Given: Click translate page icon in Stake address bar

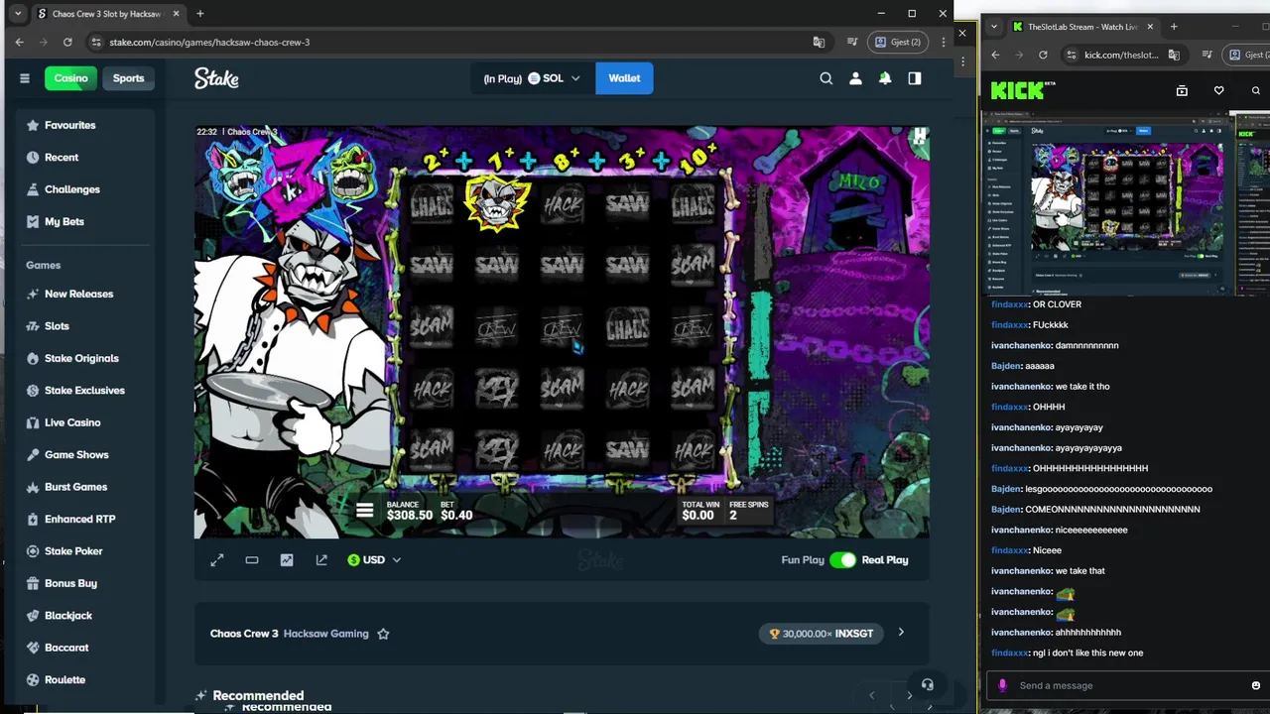Looking at the screenshot, I should pos(819,42).
